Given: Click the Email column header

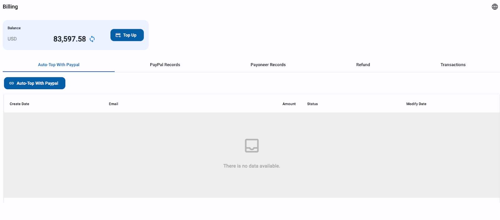Looking at the screenshot, I should tap(113, 104).
